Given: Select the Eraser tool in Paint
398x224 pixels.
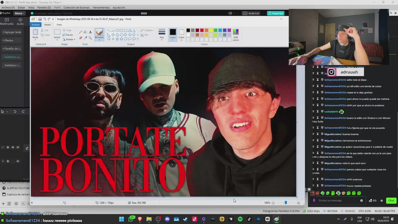Looking at the screenshot, I should (x=81, y=38).
